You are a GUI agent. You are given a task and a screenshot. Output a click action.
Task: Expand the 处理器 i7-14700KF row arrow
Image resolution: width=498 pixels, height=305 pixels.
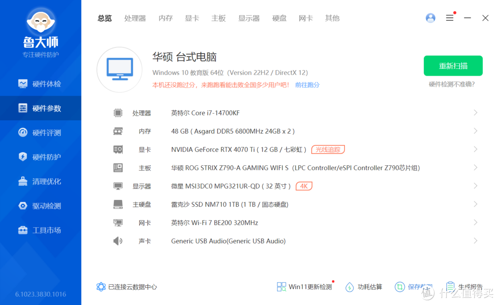click(475, 113)
